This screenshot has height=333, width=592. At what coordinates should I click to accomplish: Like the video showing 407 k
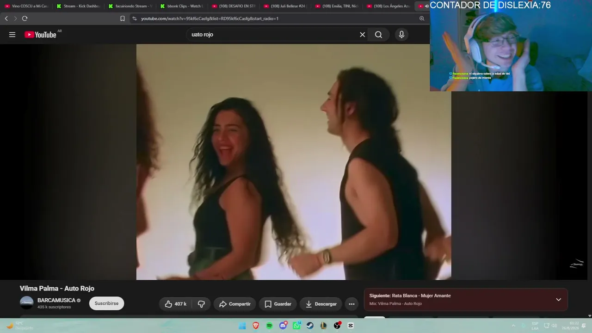pos(175,304)
